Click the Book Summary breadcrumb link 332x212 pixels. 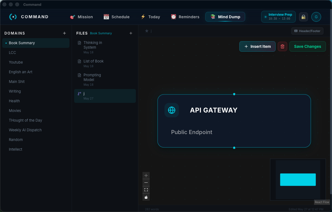101,33
